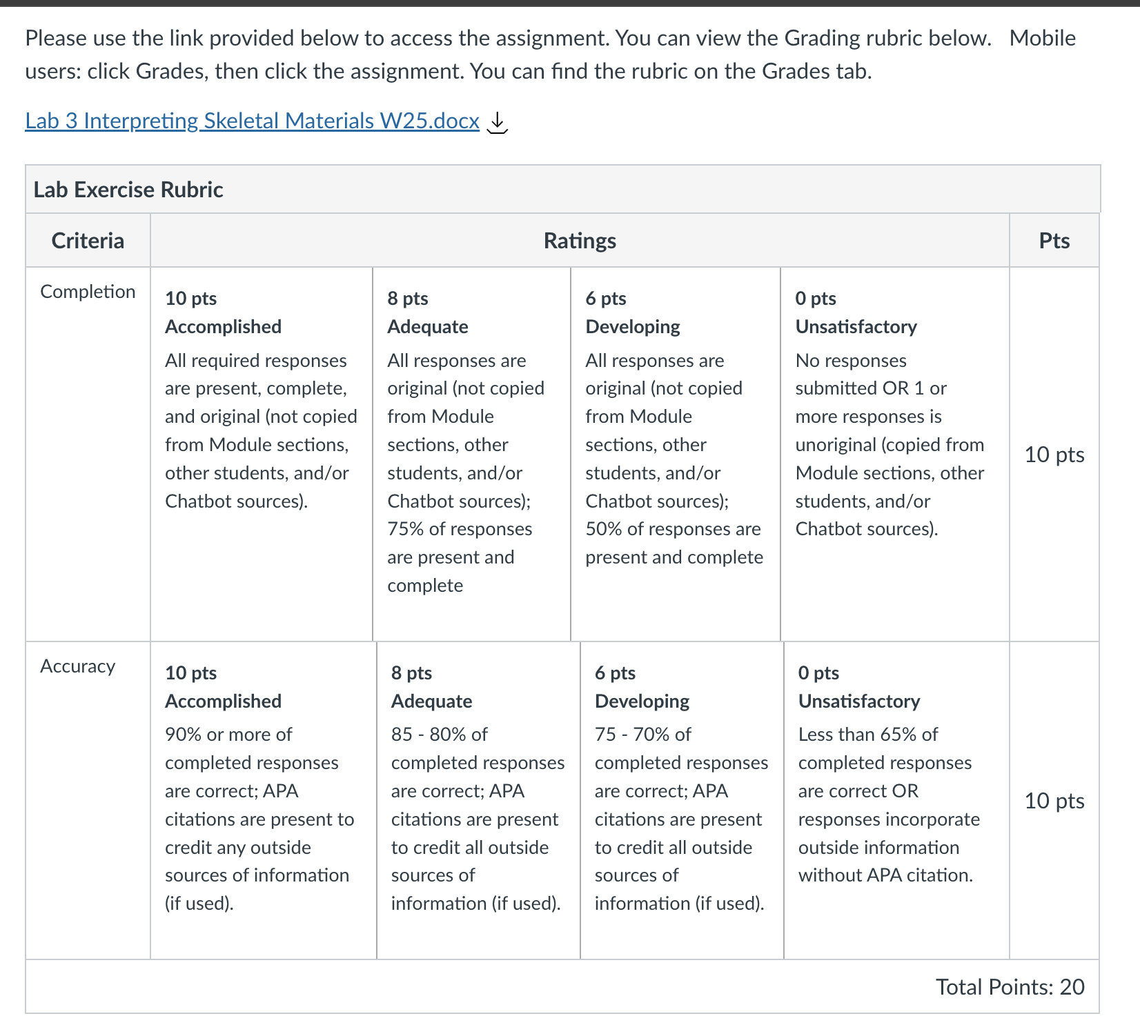The image size is (1140, 1036).
Task: Click Completion 10 pts Accomplished rating
Action: click(x=262, y=454)
